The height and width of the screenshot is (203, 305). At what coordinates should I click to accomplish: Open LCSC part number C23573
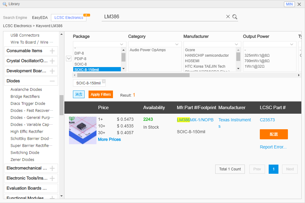point(267,120)
